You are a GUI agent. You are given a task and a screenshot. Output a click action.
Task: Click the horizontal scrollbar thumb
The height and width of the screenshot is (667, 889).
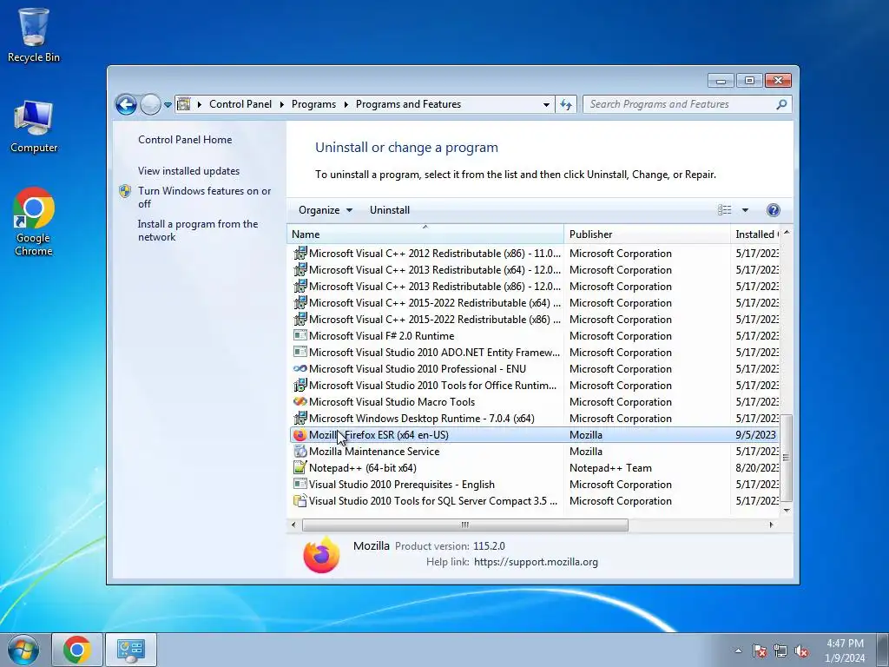point(465,525)
